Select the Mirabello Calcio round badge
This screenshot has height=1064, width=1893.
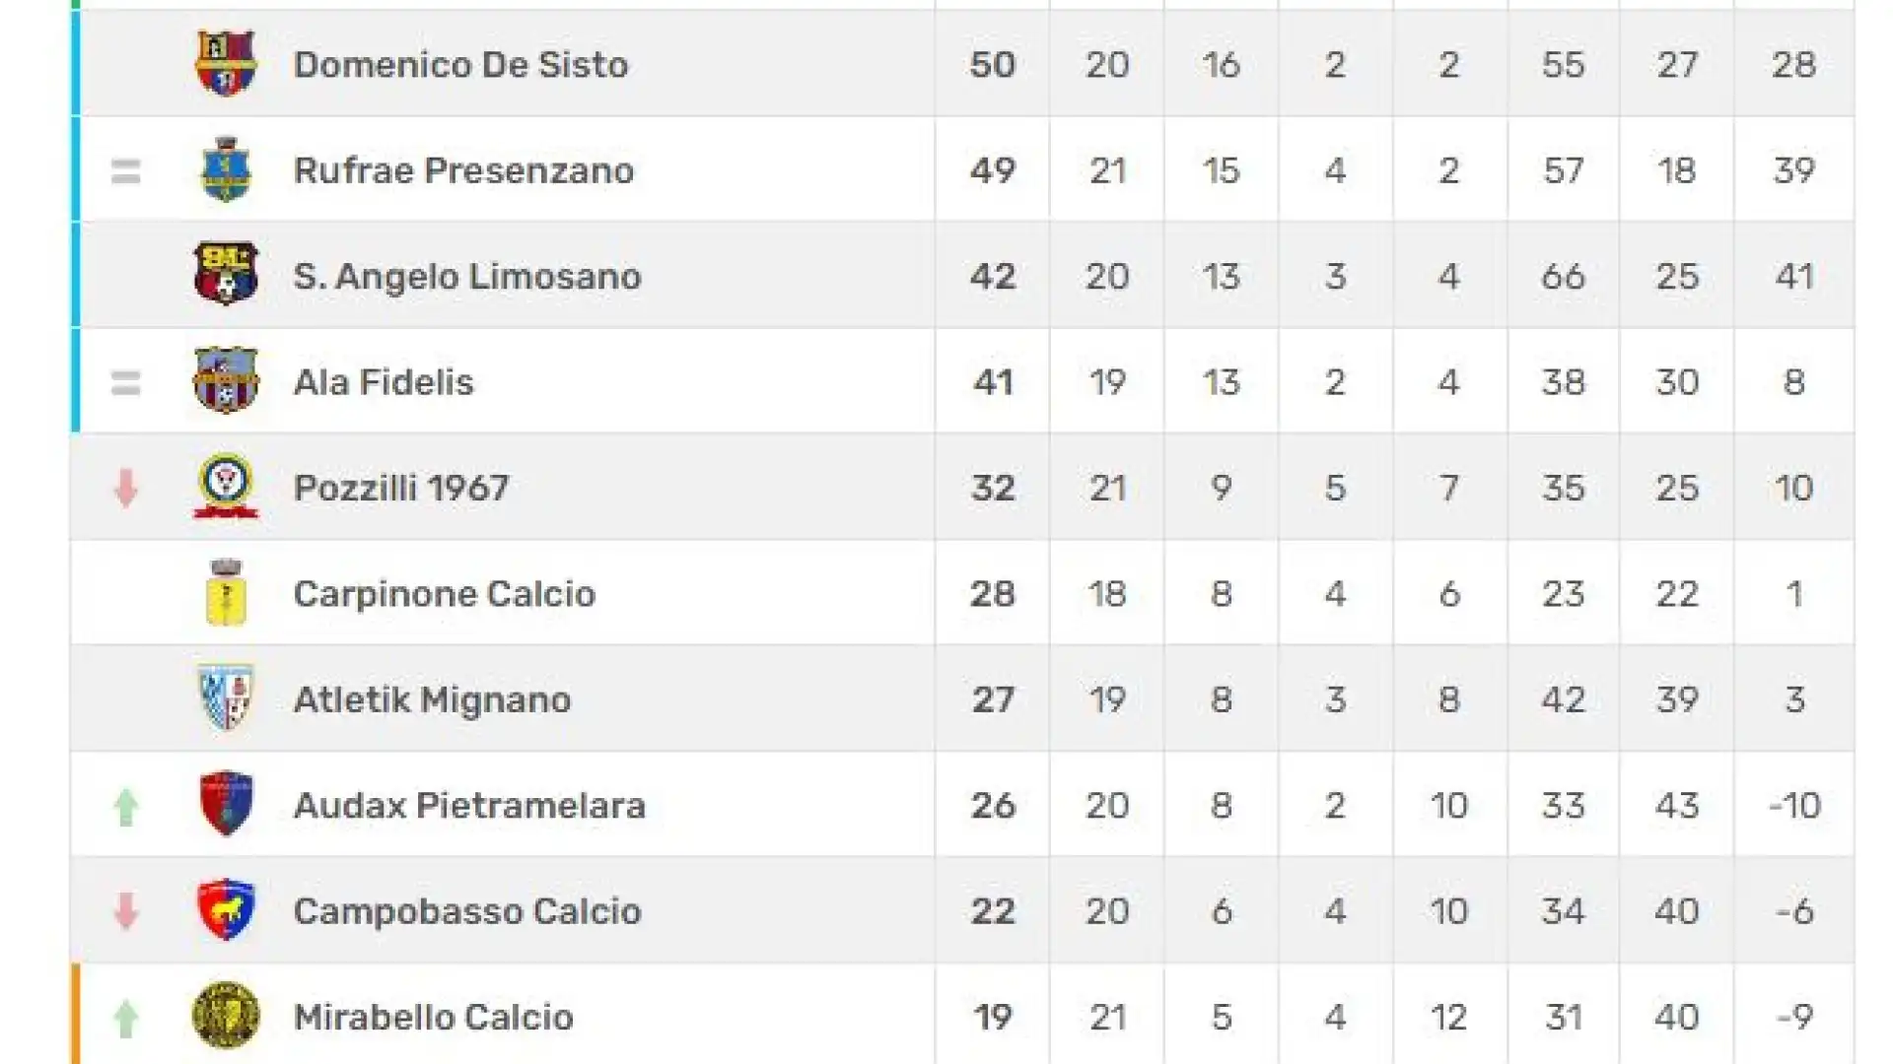226,1016
